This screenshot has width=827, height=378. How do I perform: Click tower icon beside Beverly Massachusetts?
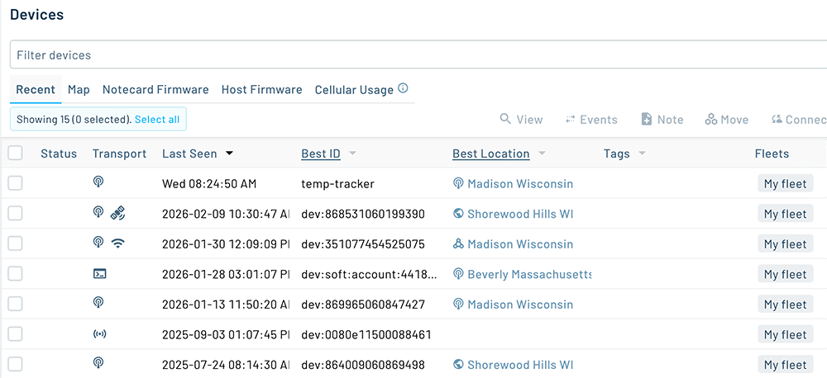pyautogui.click(x=458, y=274)
